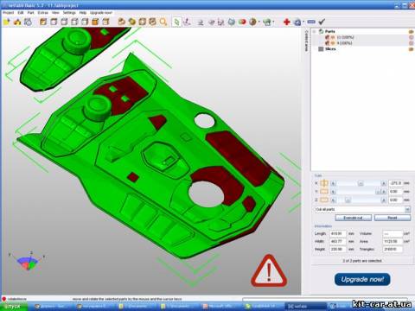The height and width of the screenshot is (311, 415).
Task: Toggle the Z-axis cutting plane icon
Action: tap(324, 200)
